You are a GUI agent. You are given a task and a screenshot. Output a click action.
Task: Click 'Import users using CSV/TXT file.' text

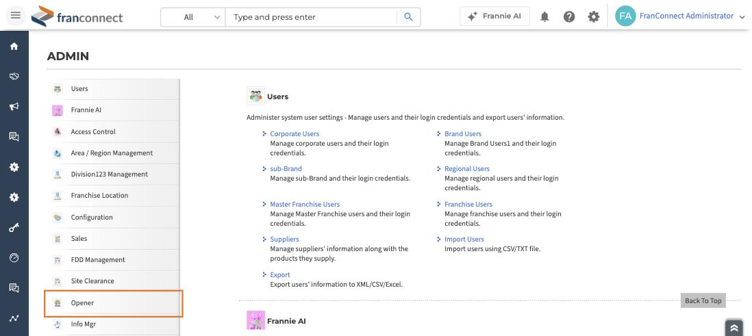(x=492, y=249)
